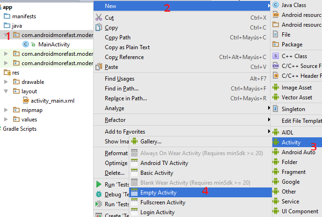Choose Other in New submenu

pos(297,192)
